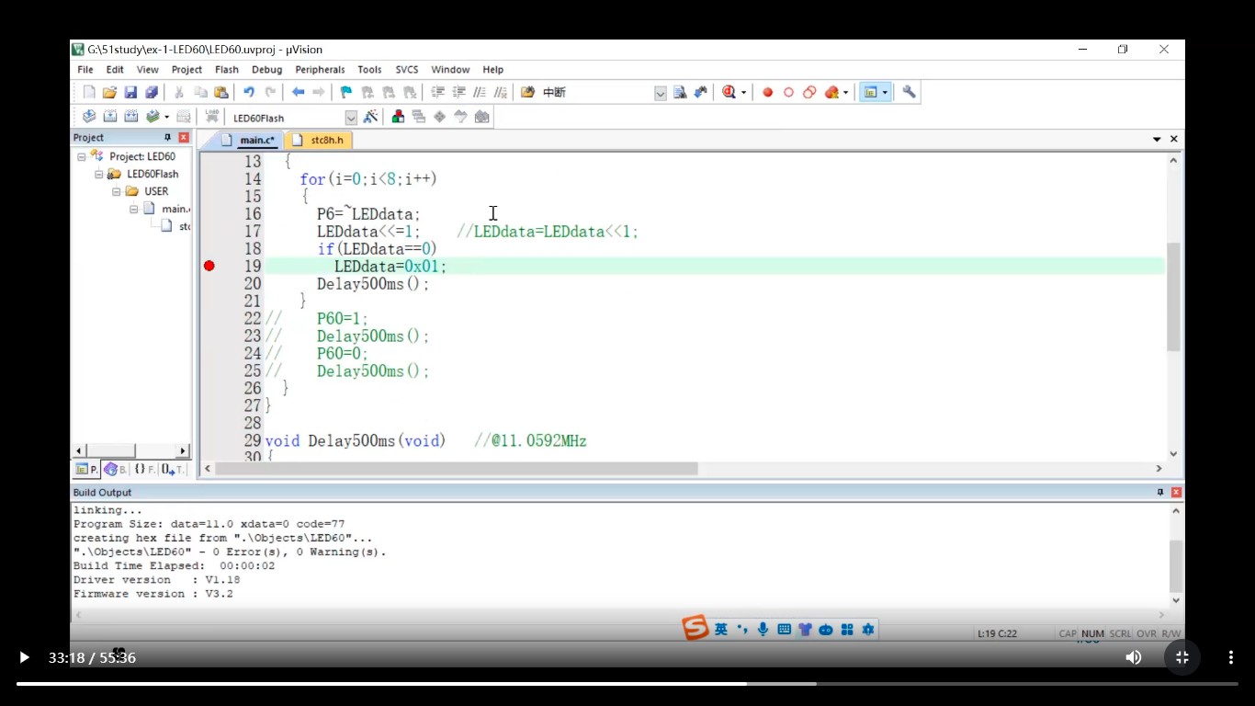Switch to the stc8h.h tab

(326, 140)
